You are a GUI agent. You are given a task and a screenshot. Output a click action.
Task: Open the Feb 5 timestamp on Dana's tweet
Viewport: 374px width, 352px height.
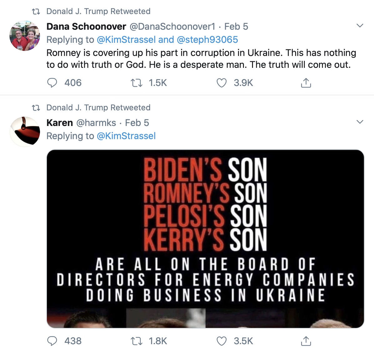[x=236, y=27]
